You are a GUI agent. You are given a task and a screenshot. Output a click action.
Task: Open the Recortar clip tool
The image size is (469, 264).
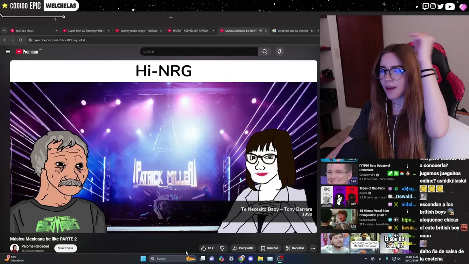point(295,248)
